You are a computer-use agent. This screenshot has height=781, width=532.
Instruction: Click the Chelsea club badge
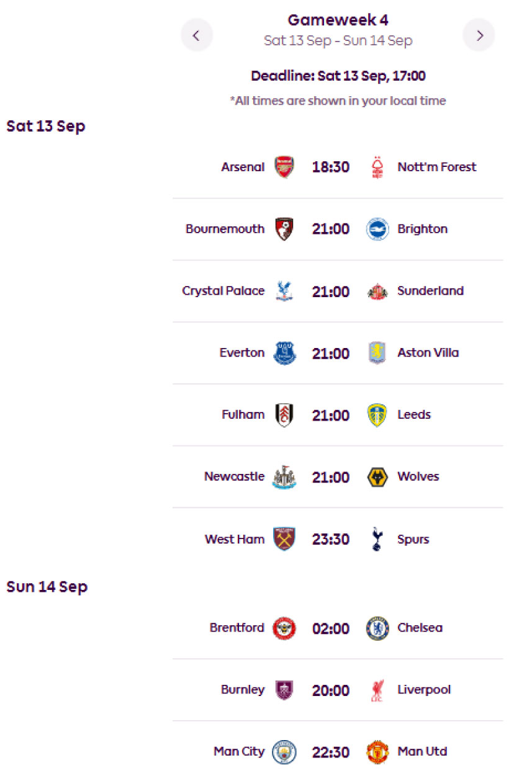[x=377, y=628]
